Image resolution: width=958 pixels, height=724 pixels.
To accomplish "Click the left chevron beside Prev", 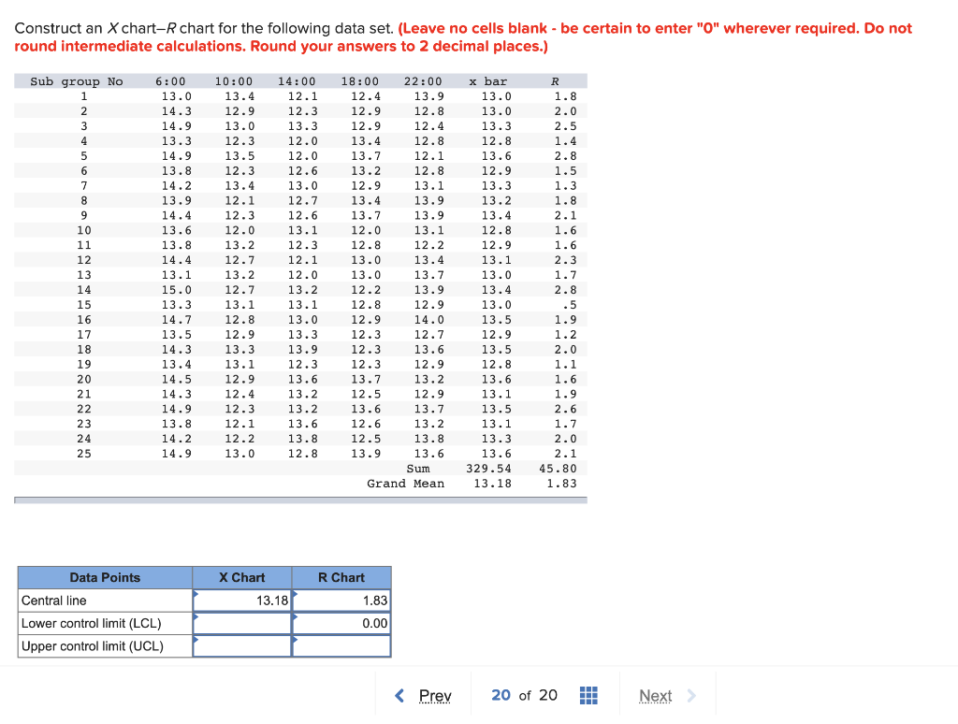I will click(399, 695).
